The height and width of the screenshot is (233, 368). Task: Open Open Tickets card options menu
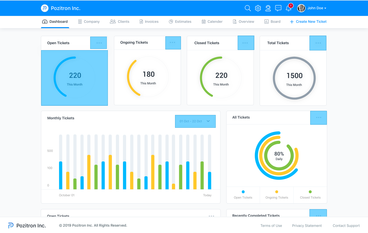[99, 43]
